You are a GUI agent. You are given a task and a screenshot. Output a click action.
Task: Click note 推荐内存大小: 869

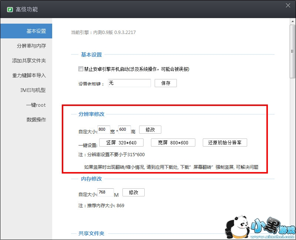(101, 206)
